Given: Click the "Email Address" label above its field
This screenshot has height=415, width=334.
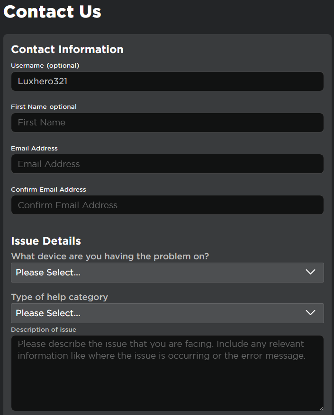Looking at the screenshot, I should coord(34,148).
